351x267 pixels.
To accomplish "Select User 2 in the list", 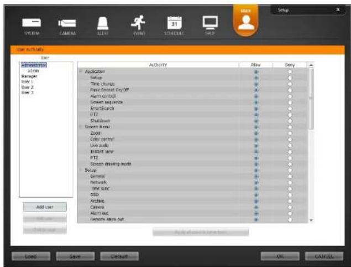I will [x=27, y=87].
